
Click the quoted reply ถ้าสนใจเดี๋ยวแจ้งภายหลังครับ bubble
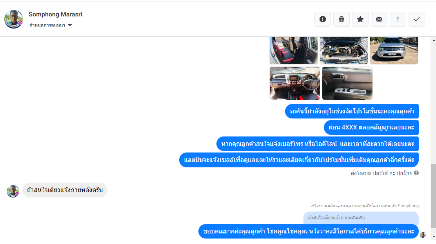point(361,218)
